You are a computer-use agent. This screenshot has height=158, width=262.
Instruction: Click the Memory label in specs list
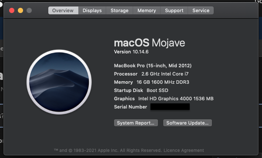[123, 82]
